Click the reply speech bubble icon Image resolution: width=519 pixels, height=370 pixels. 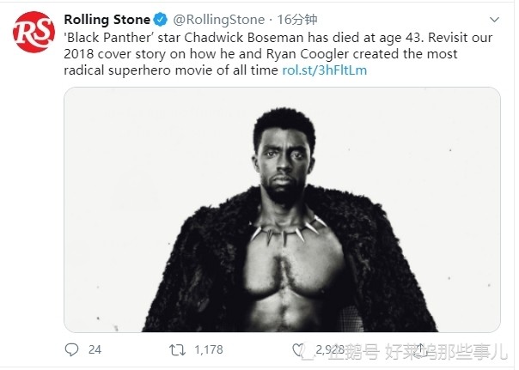click(71, 349)
